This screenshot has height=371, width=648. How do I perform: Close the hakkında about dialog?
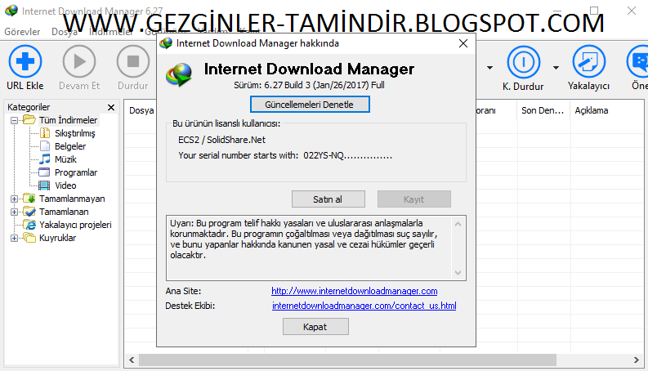point(463,43)
